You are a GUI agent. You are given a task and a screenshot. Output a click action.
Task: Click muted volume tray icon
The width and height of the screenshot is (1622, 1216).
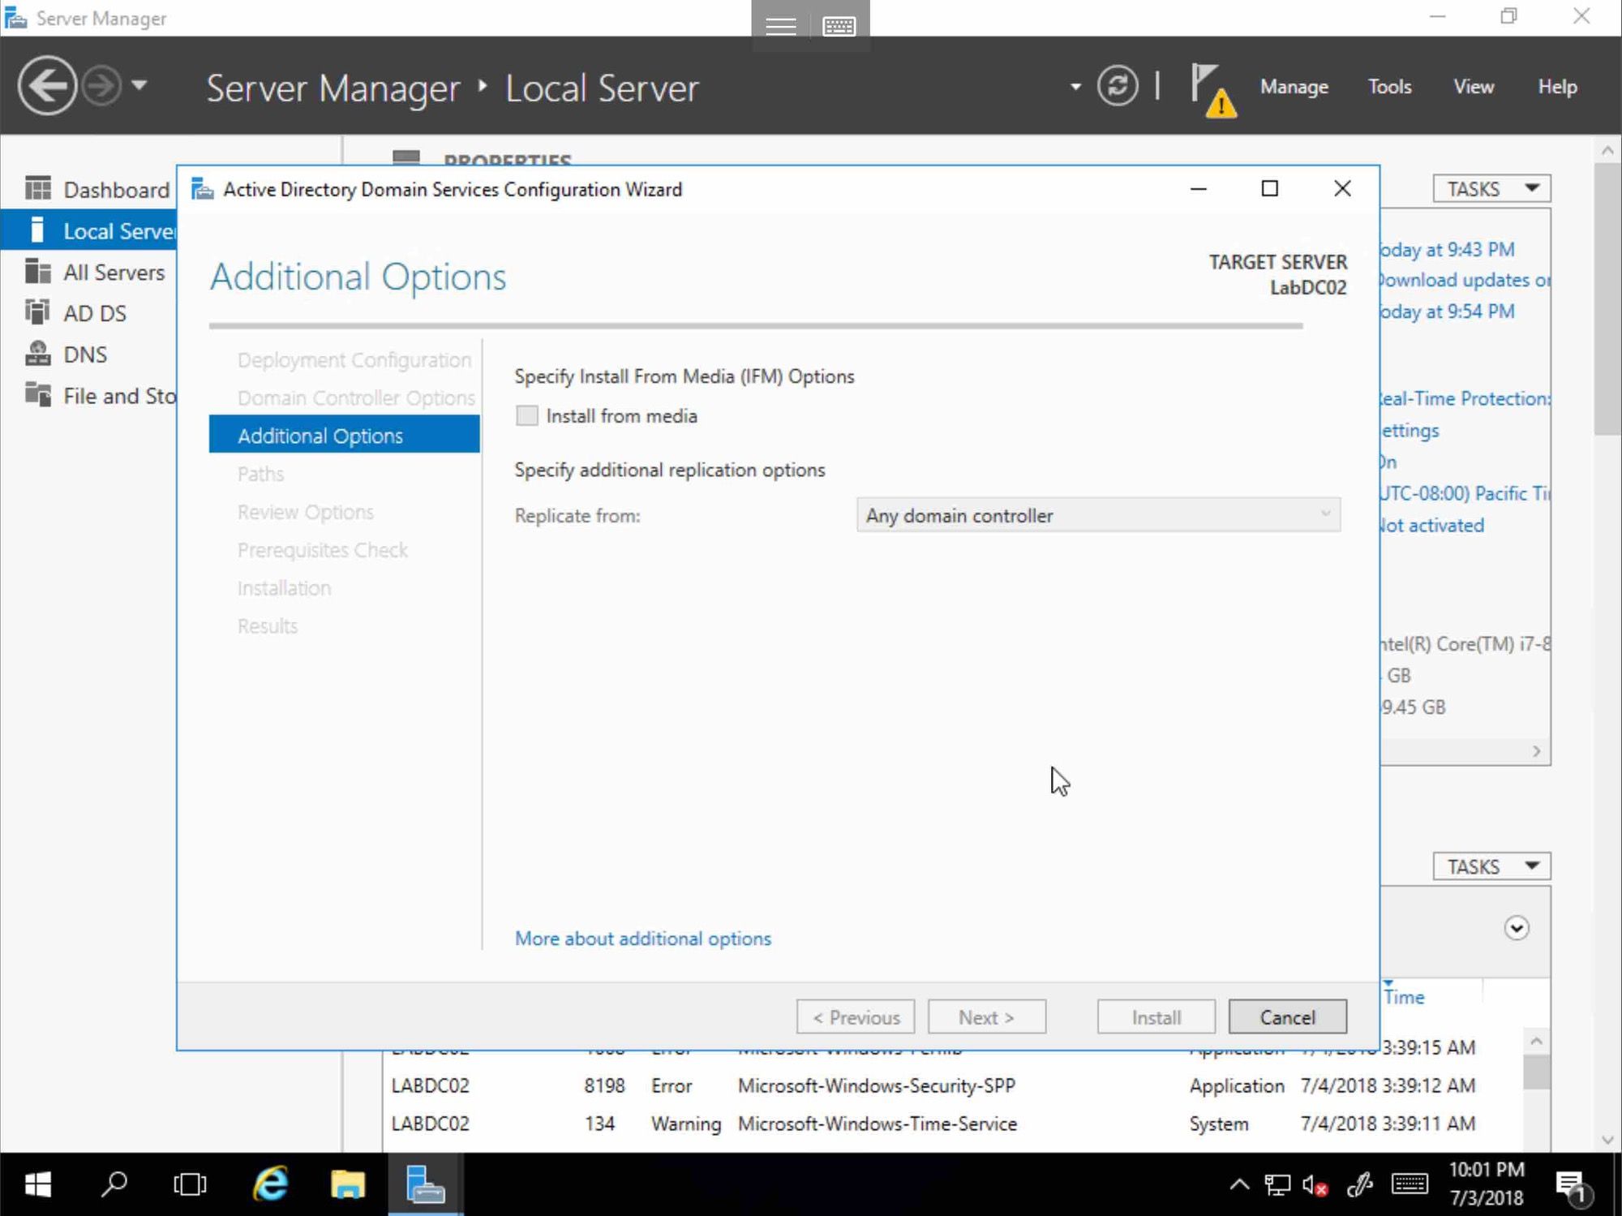click(x=1315, y=1185)
